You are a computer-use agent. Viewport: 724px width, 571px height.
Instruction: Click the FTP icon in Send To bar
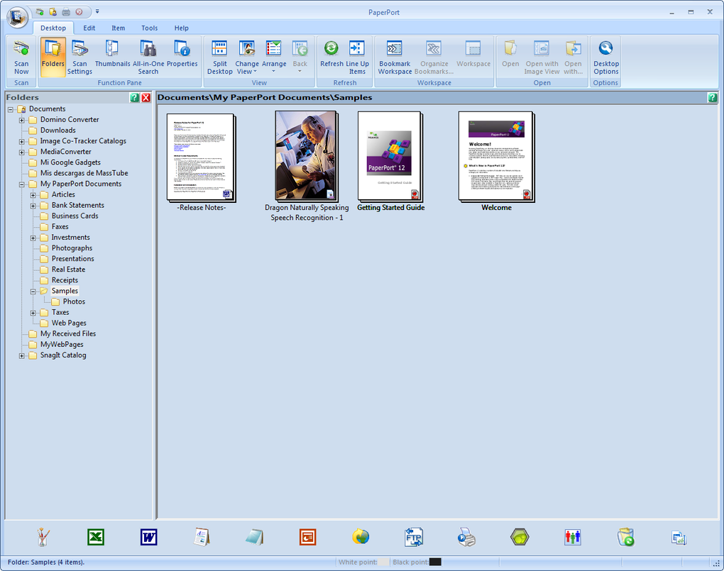coord(414,537)
